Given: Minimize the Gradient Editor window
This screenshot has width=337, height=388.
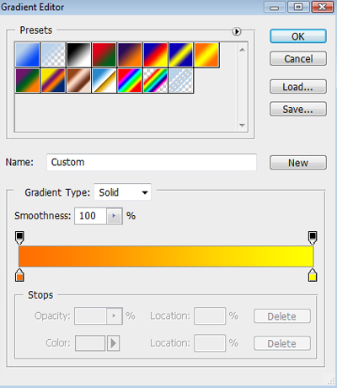Looking at the screenshot, I should (275, 7).
